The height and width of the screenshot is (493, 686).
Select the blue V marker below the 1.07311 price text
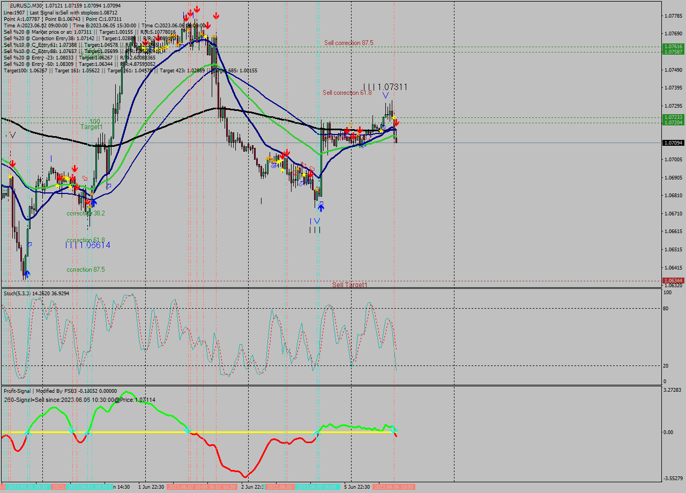[x=385, y=95]
